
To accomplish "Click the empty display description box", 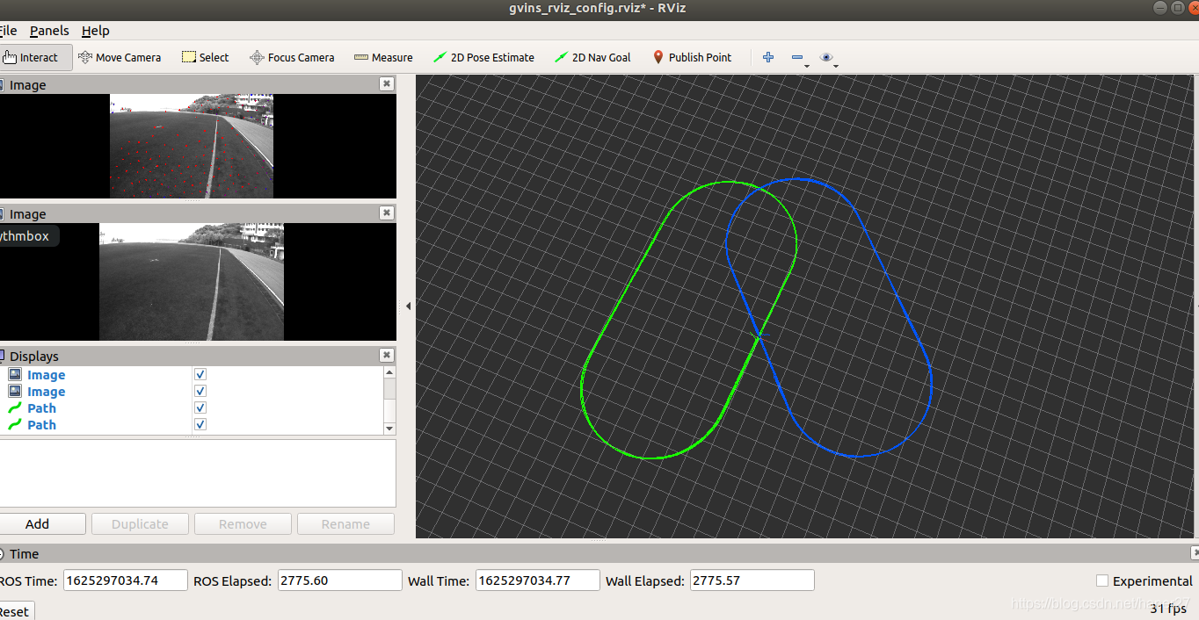I will [198, 473].
